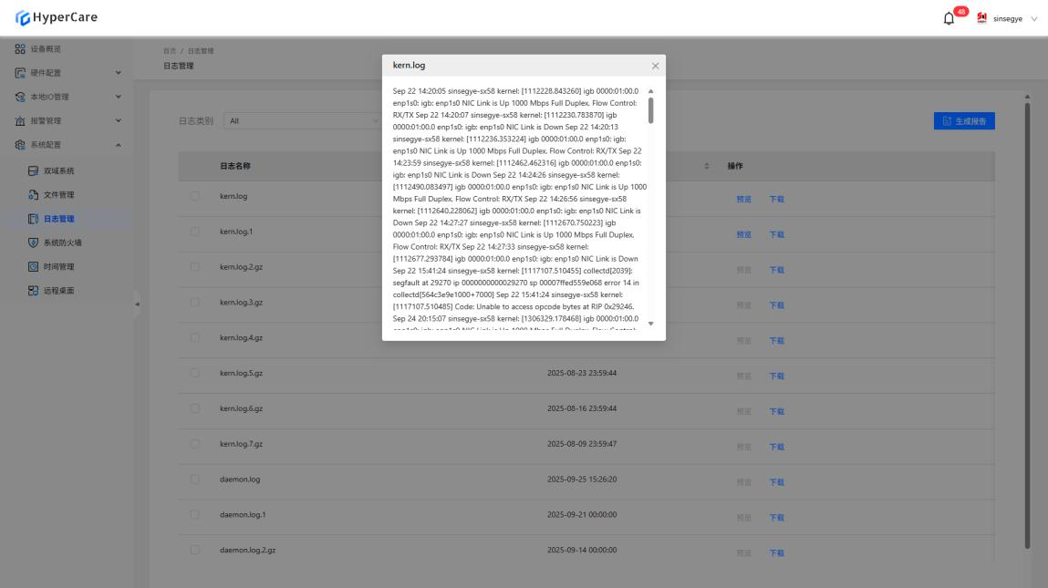The width and height of the screenshot is (1048, 588).
Task: Click the 报警管理 sidebar icon
Action: click(20, 121)
